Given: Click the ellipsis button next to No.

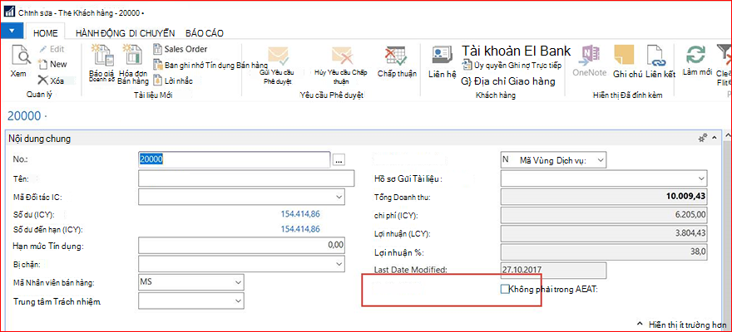Looking at the screenshot, I should point(339,160).
